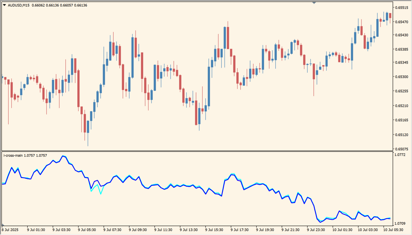The height and width of the screenshot is (235, 412).
Task: Click the 0.65385 price scale label
Action: (x=402, y=49)
